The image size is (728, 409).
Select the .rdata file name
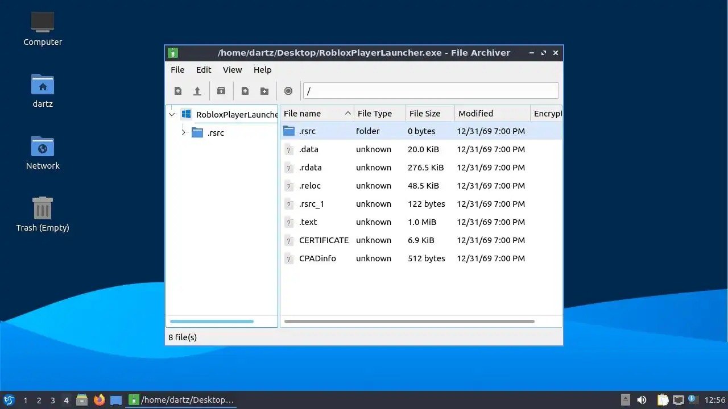coord(311,168)
